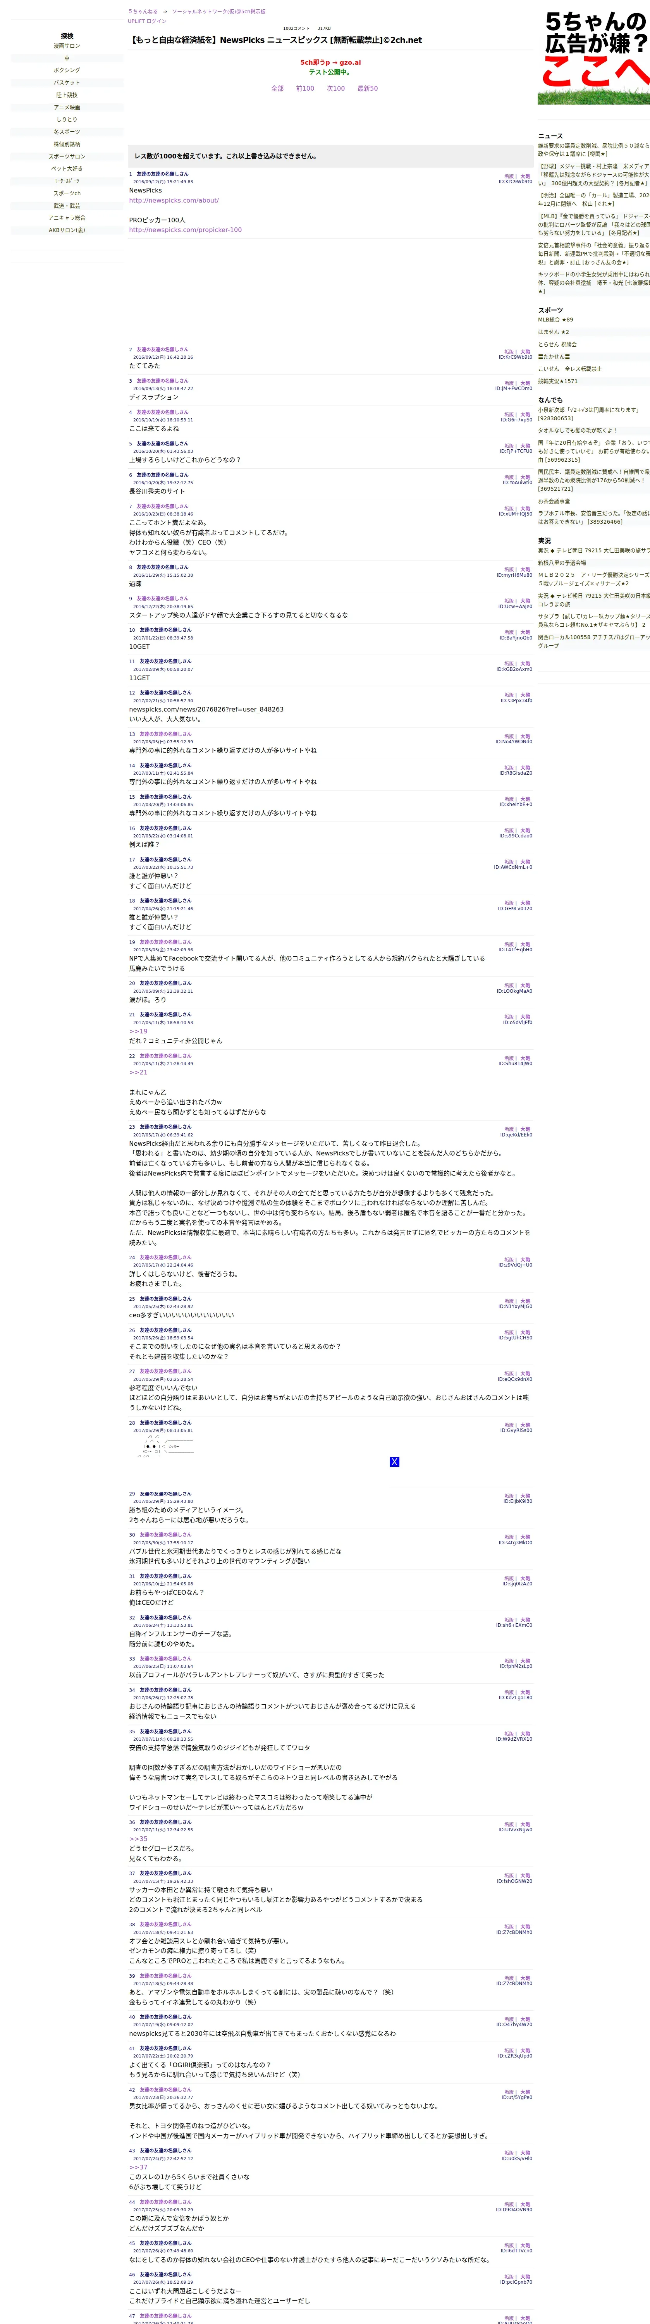Open the ソーシャルネットワーク(仮)@5ch掲示板 board link
This screenshot has height=2324, width=650.
point(218,12)
